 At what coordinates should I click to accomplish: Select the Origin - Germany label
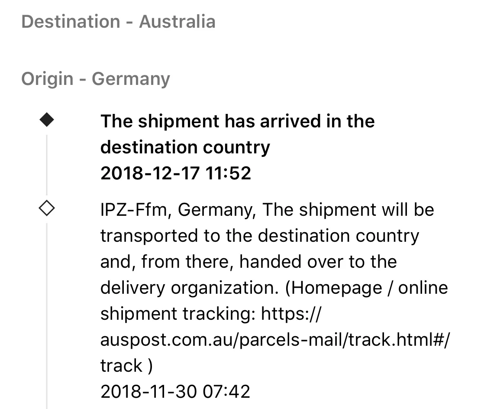[x=96, y=79]
